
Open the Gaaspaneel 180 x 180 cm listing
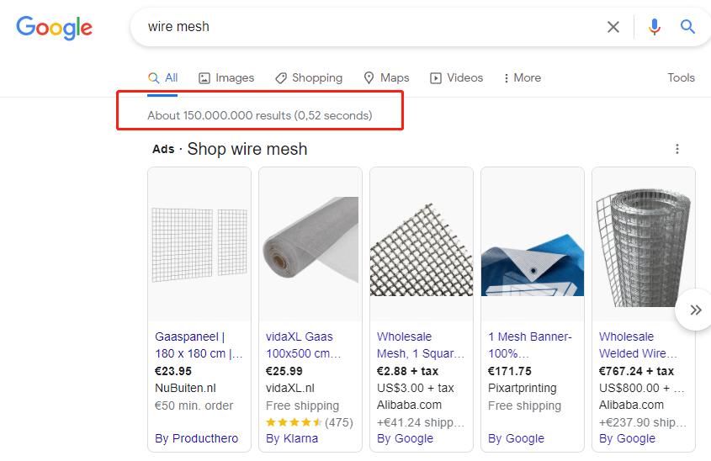(199, 345)
